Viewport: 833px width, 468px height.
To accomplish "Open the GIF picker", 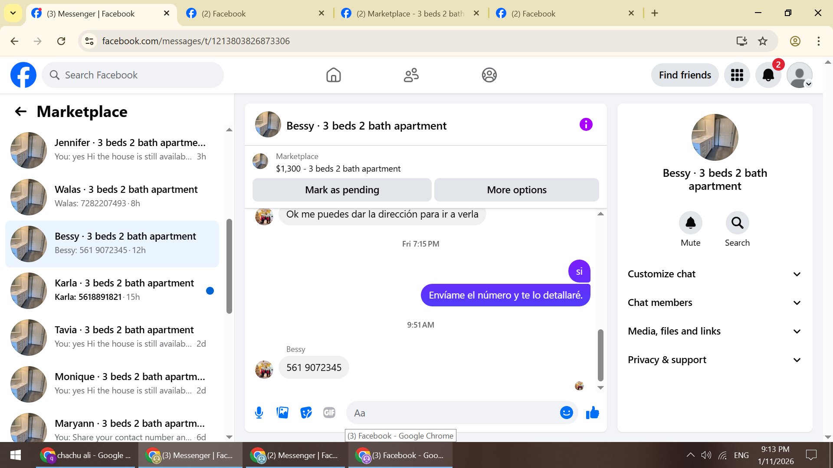I will pyautogui.click(x=329, y=413).
